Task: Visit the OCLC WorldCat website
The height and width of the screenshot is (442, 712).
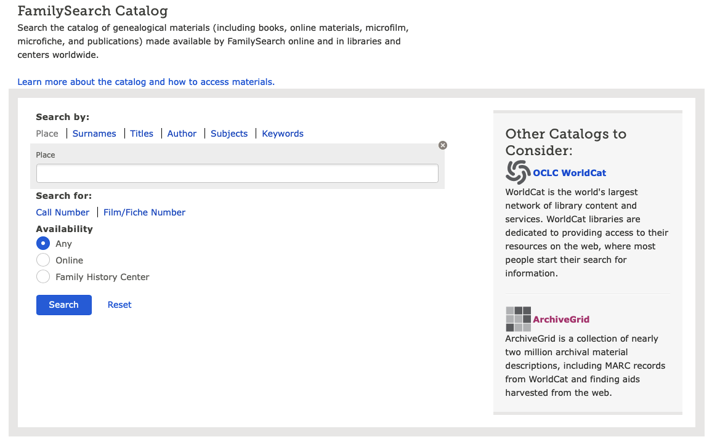Action: 569,172
